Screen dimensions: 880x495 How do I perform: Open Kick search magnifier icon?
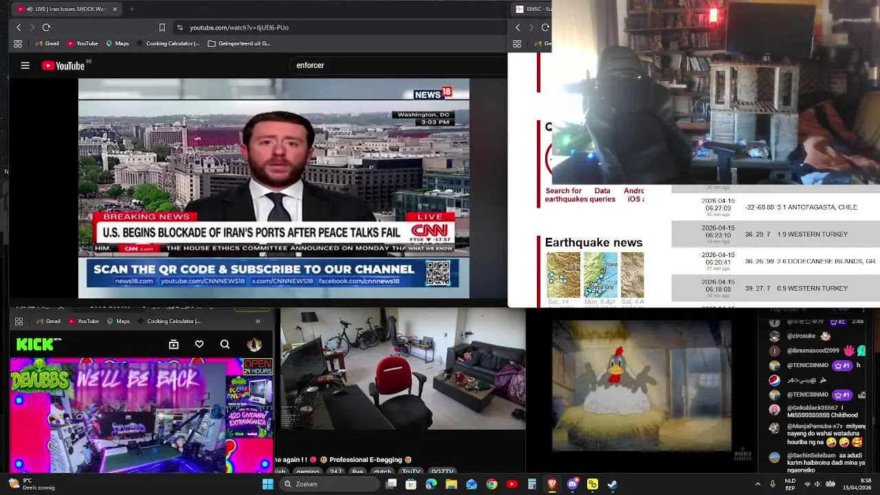point(225,344)
